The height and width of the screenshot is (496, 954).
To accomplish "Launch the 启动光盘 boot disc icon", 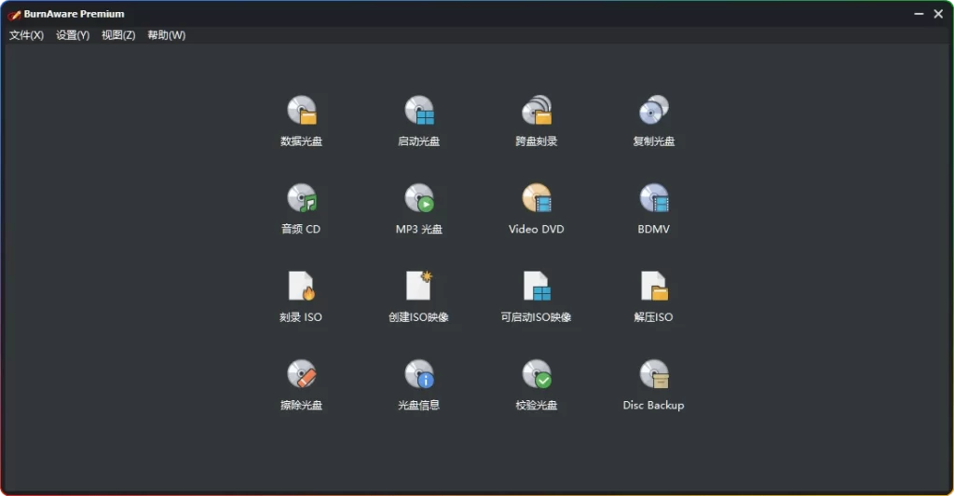I will coord(419,111).
